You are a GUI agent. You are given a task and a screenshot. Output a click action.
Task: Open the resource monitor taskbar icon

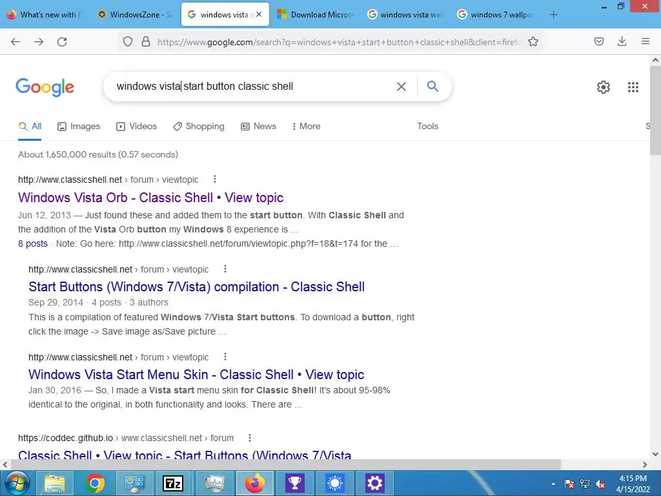point(216,483)
